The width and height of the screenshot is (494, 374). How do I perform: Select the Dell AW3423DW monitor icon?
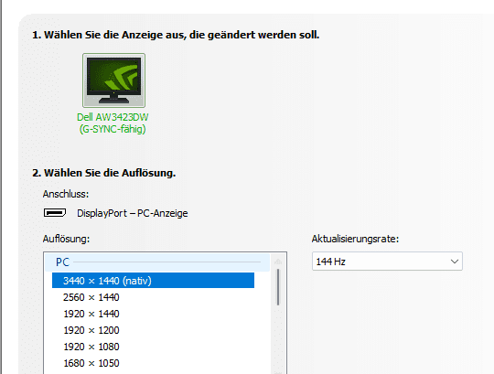click(113, 80)
